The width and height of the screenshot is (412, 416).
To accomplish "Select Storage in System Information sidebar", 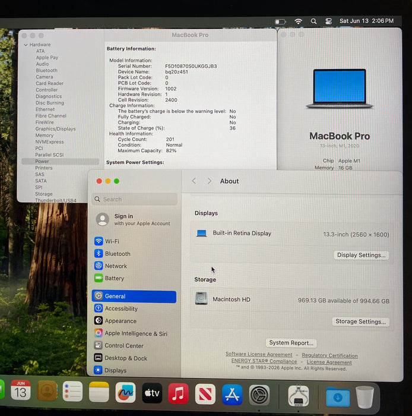I will (44, 194).
